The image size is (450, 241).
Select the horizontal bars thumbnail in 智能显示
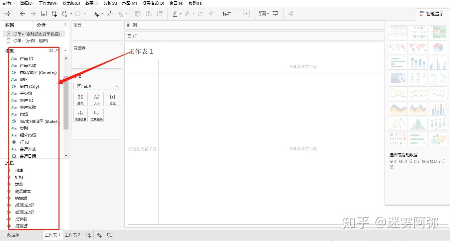point(398,63)
